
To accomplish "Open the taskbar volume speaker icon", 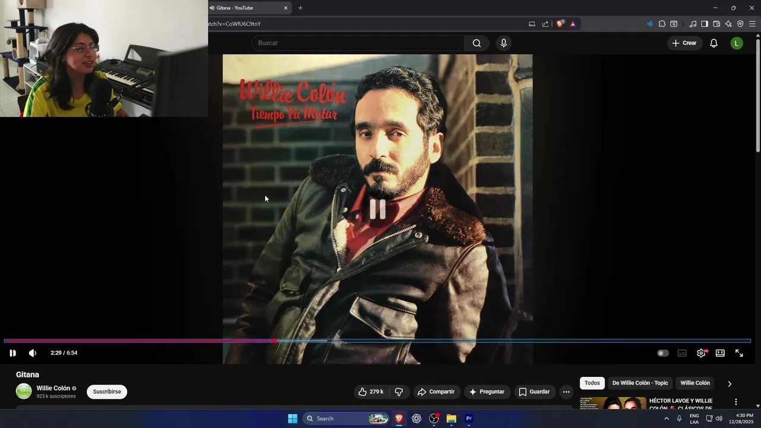I will [719, 418].
